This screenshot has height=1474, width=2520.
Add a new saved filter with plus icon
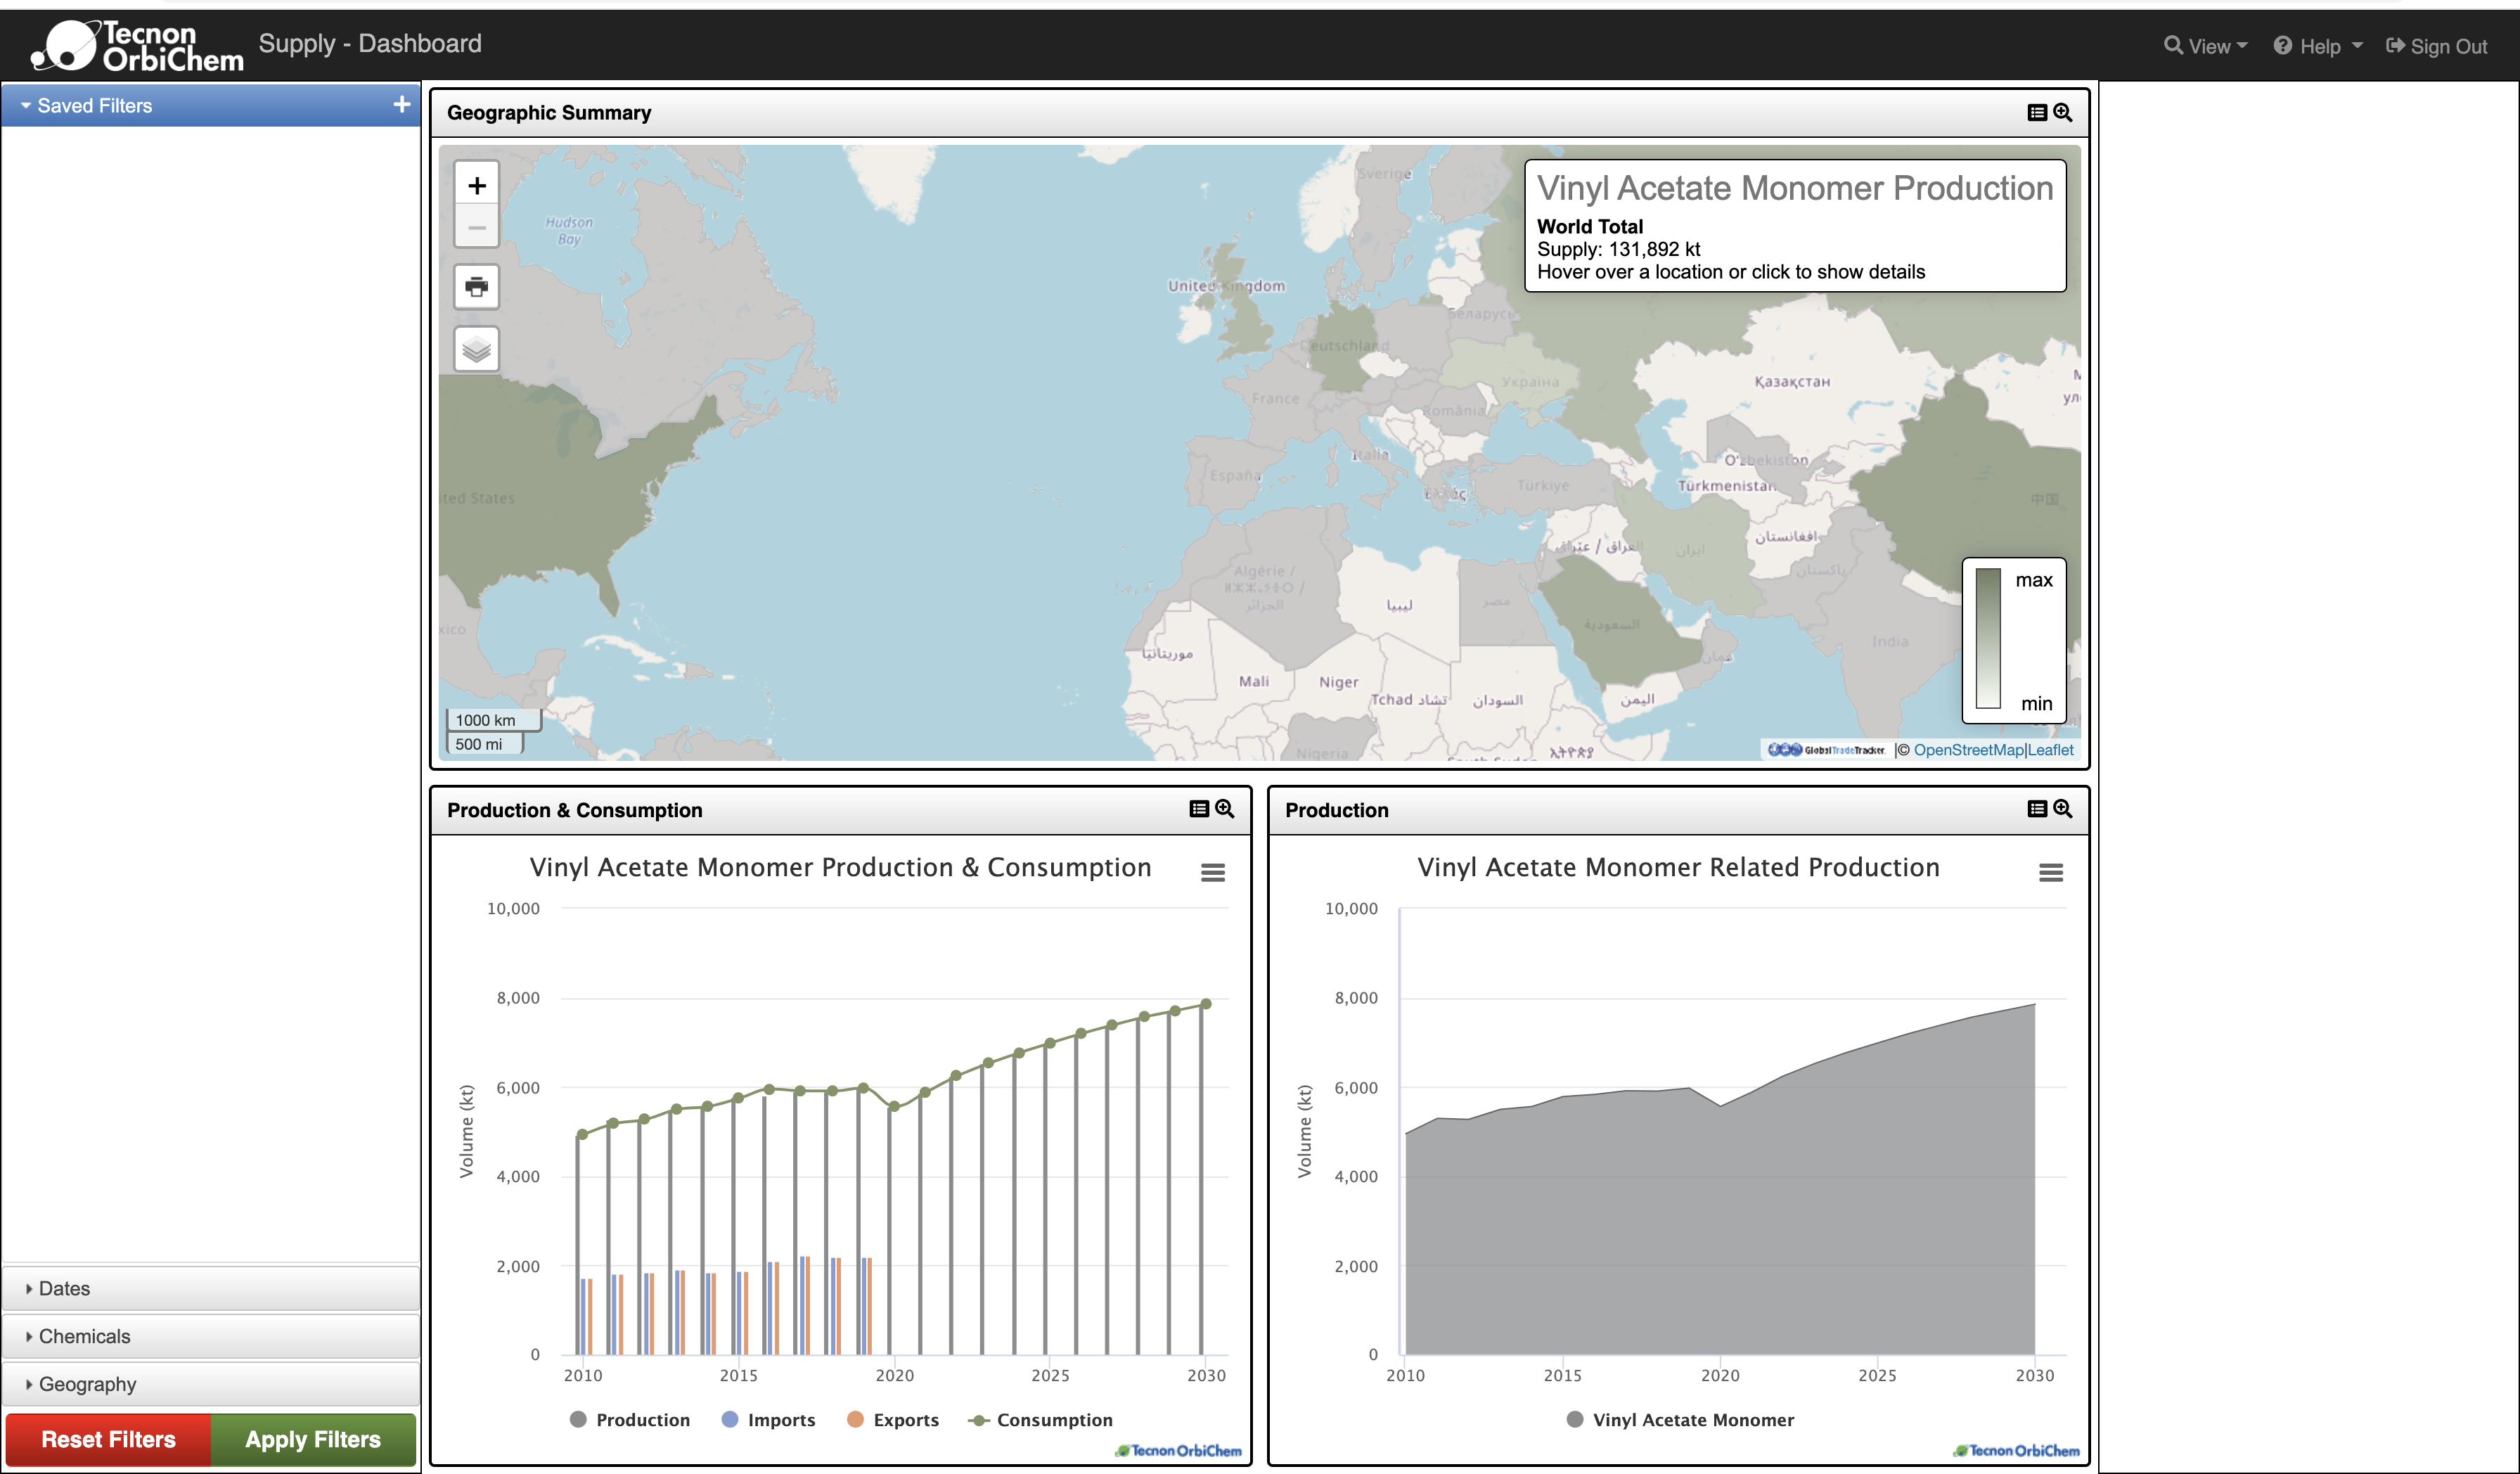(402, 105)
